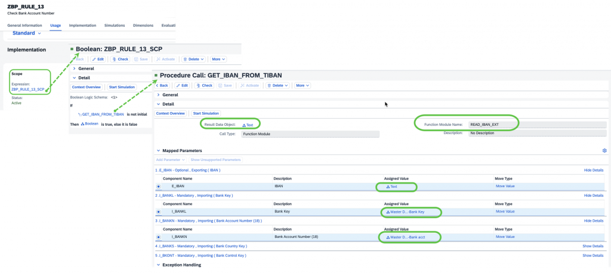Click the Start Simulation button in Procedure Call
The image size is (611, 273).
206,113
